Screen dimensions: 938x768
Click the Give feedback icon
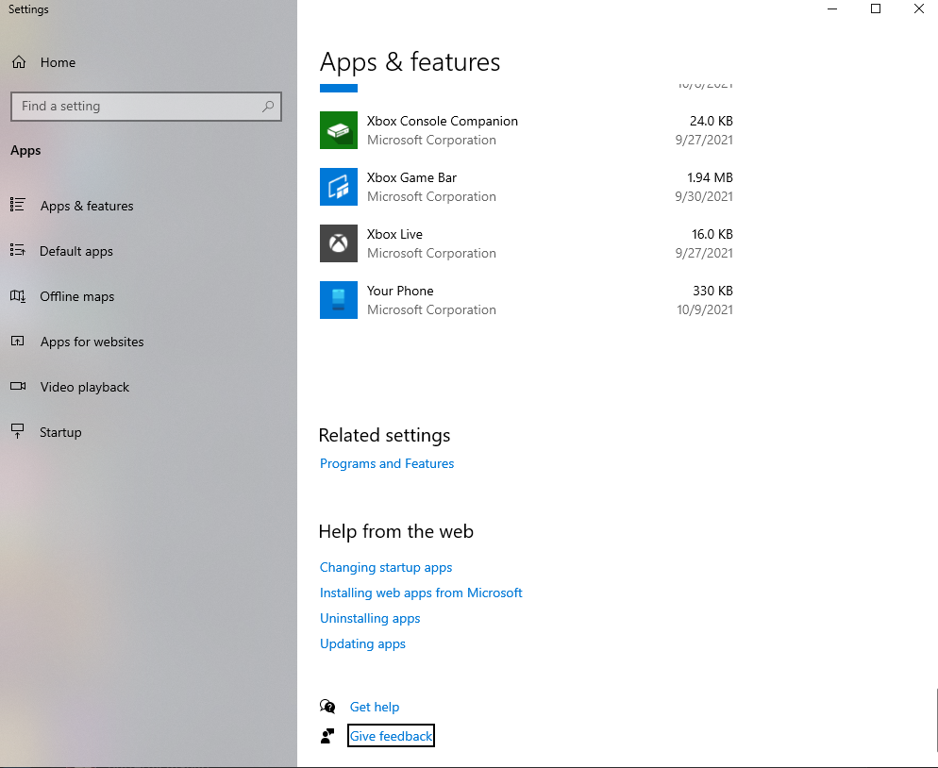[327, 735]
